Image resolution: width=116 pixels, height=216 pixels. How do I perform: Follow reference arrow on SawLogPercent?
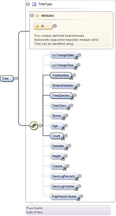(77, 179)
